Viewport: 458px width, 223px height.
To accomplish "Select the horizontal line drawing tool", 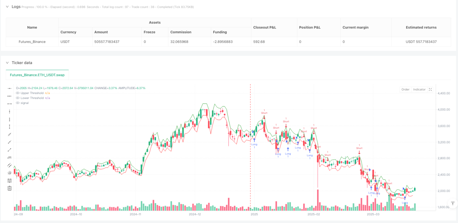I will click(10, 88).
